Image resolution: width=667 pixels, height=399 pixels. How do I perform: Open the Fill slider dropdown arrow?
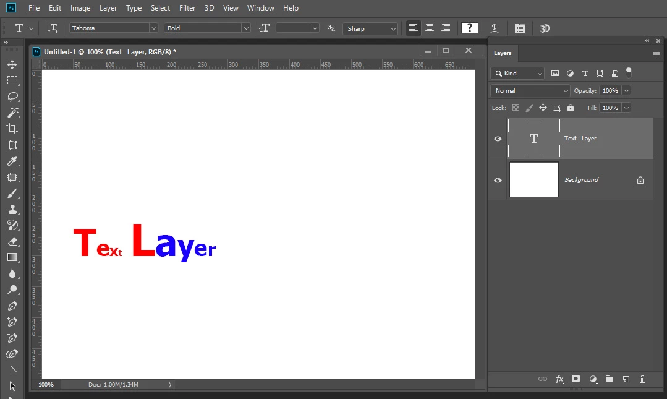pyautogui.click(x=626, y=108)
